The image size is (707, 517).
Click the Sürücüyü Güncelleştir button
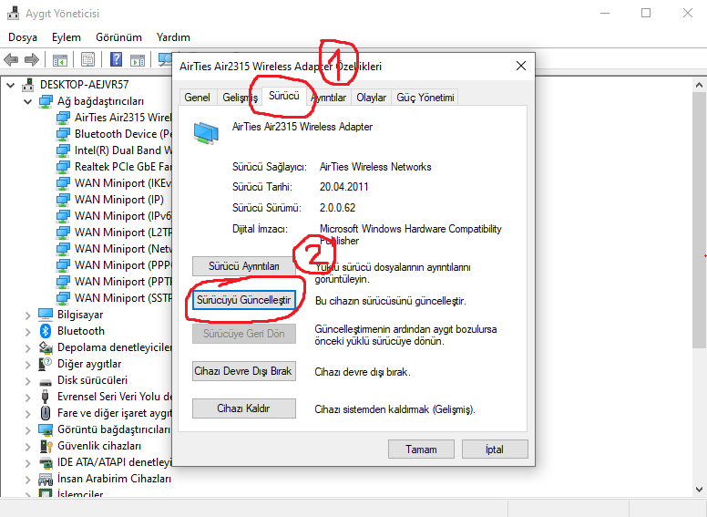click(244, 300)
